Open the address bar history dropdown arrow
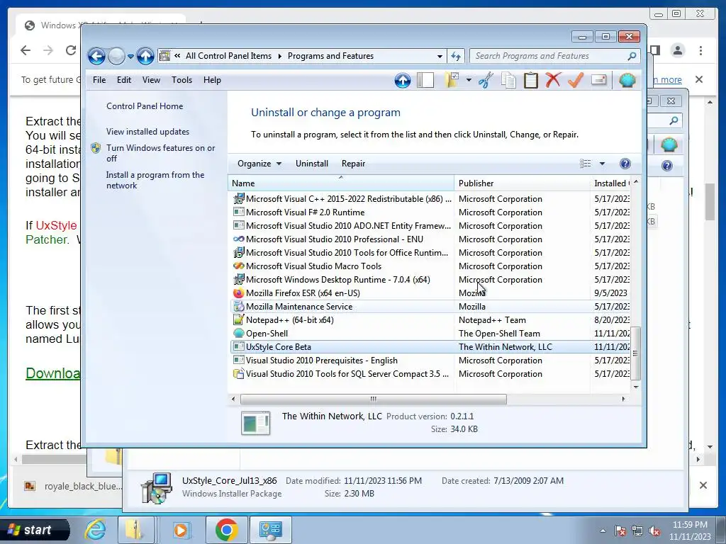Screen dimensions: 726x544 [x=440, y=57]
